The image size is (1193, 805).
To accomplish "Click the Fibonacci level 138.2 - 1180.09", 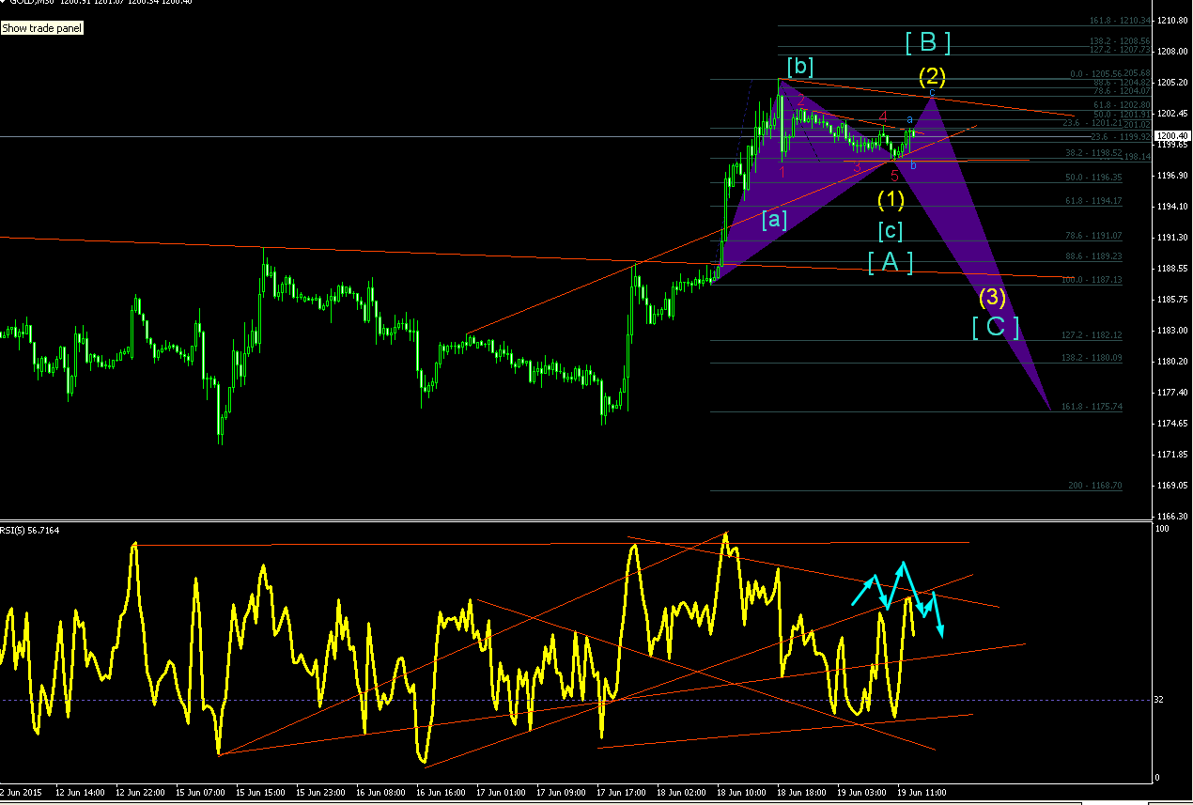I will tap(1092, 358).
